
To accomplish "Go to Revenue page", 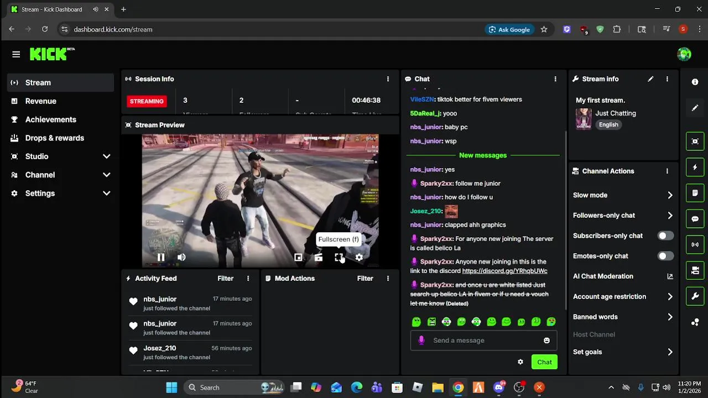I will coord(61,101).
